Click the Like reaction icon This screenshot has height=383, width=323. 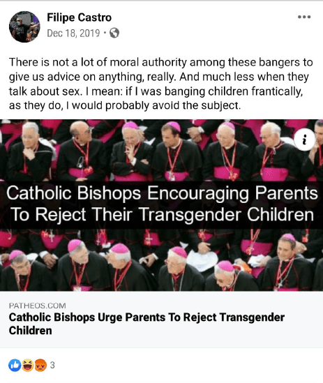point(15,365)
